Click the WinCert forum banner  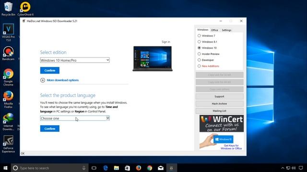tap(222, 123)
